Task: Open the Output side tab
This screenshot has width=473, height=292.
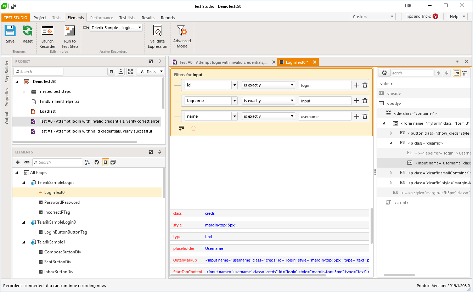Action: click(7, 118)
